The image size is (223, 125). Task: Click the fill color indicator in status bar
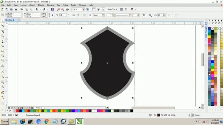(x=159, y=115)
